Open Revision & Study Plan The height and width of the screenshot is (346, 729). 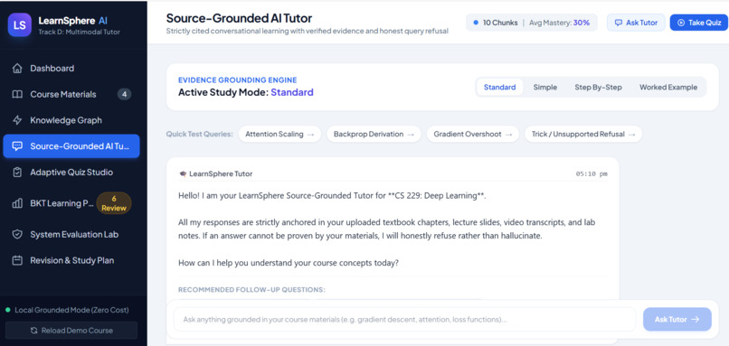71,260
